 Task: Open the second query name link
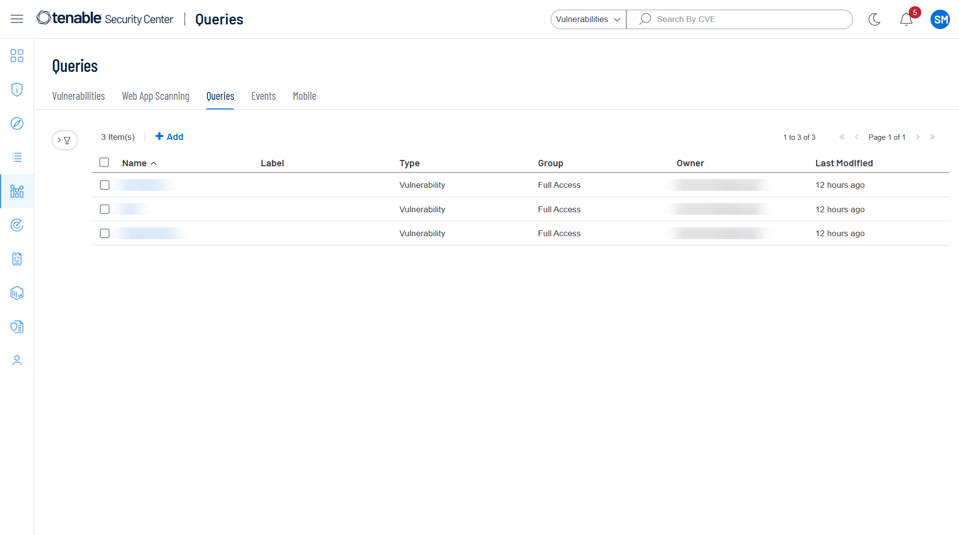[131, 209]
